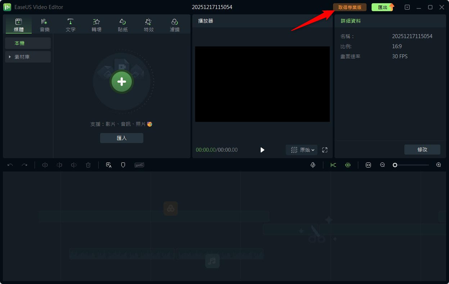Image resolution: width=449 pixels, height=284 pixels.
Task: Click the 30 FPS frame rate value
Action: pos(400,56)
